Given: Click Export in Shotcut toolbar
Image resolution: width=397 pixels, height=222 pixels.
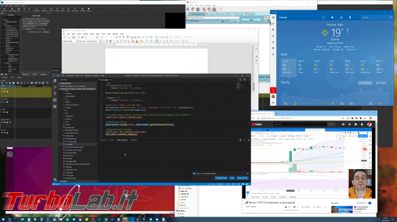Looking at the screenshot, I should (x=89, y=10).
